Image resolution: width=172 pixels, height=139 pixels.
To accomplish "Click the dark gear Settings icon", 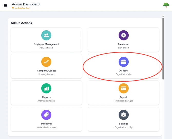I will (x=123, y=115).
